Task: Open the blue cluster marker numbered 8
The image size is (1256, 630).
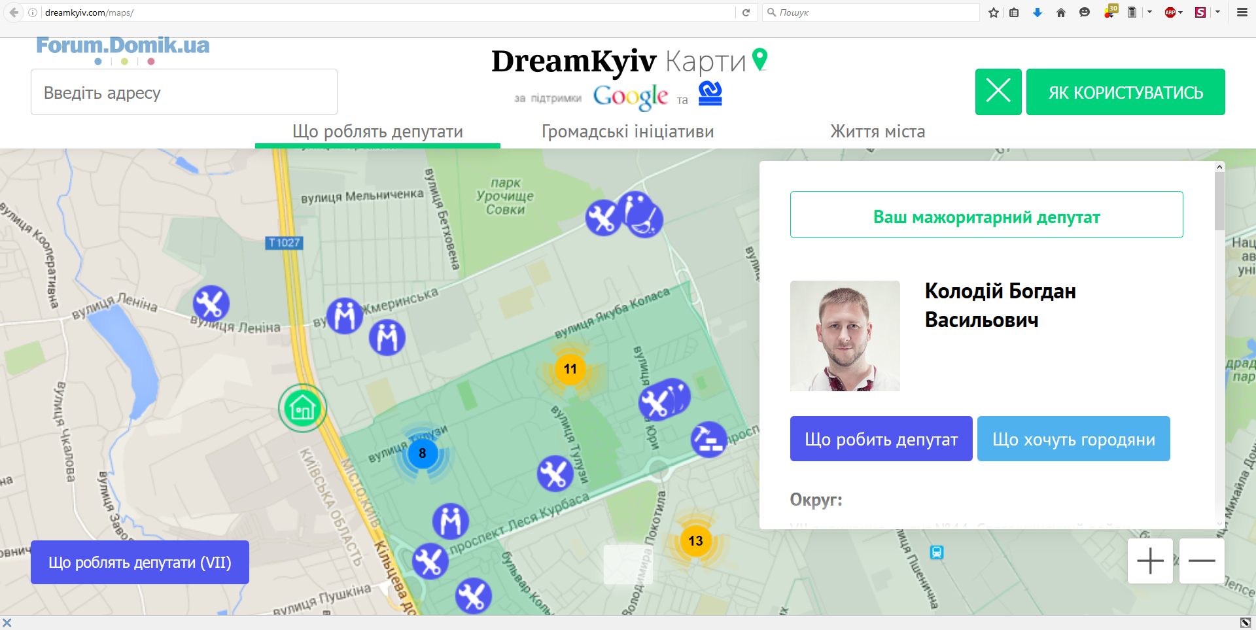Action: coord(423,453)
